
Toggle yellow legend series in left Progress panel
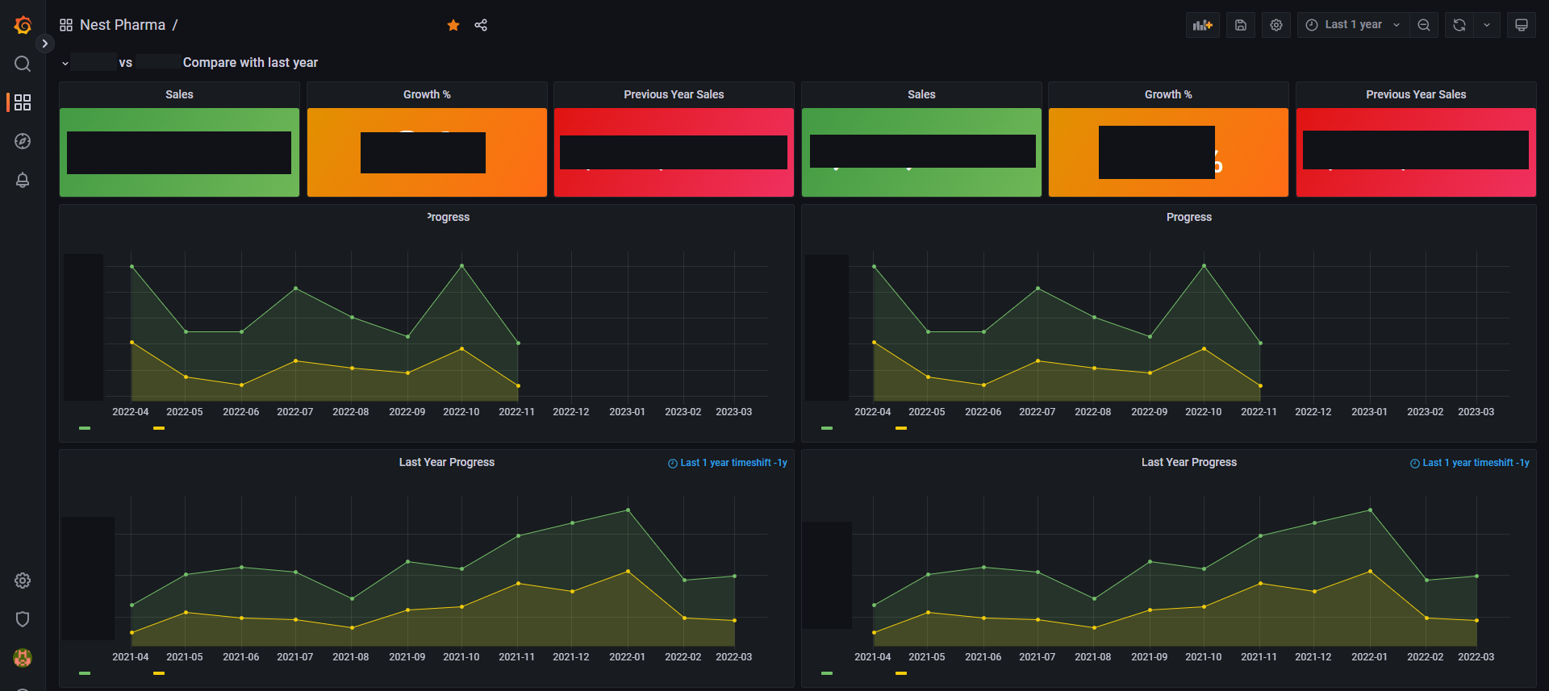(159, 428)
